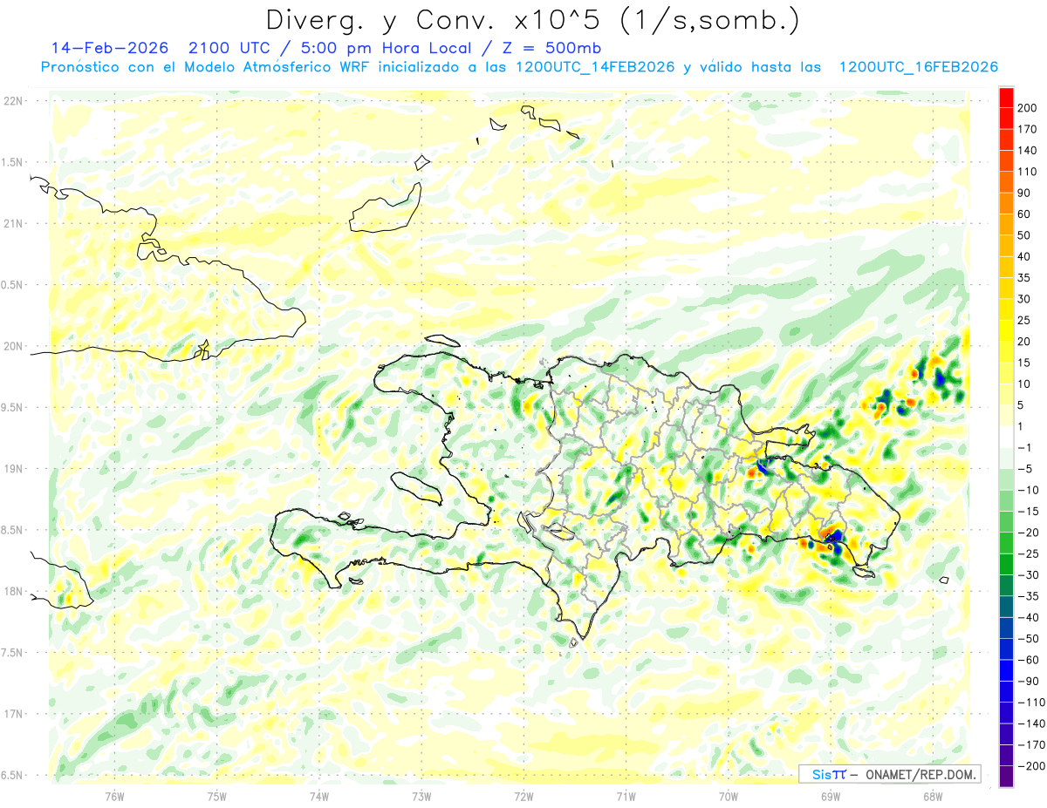Click the positive 90 value on color scale
The image size is (1047, 808).
click(x=1023, y=193)
